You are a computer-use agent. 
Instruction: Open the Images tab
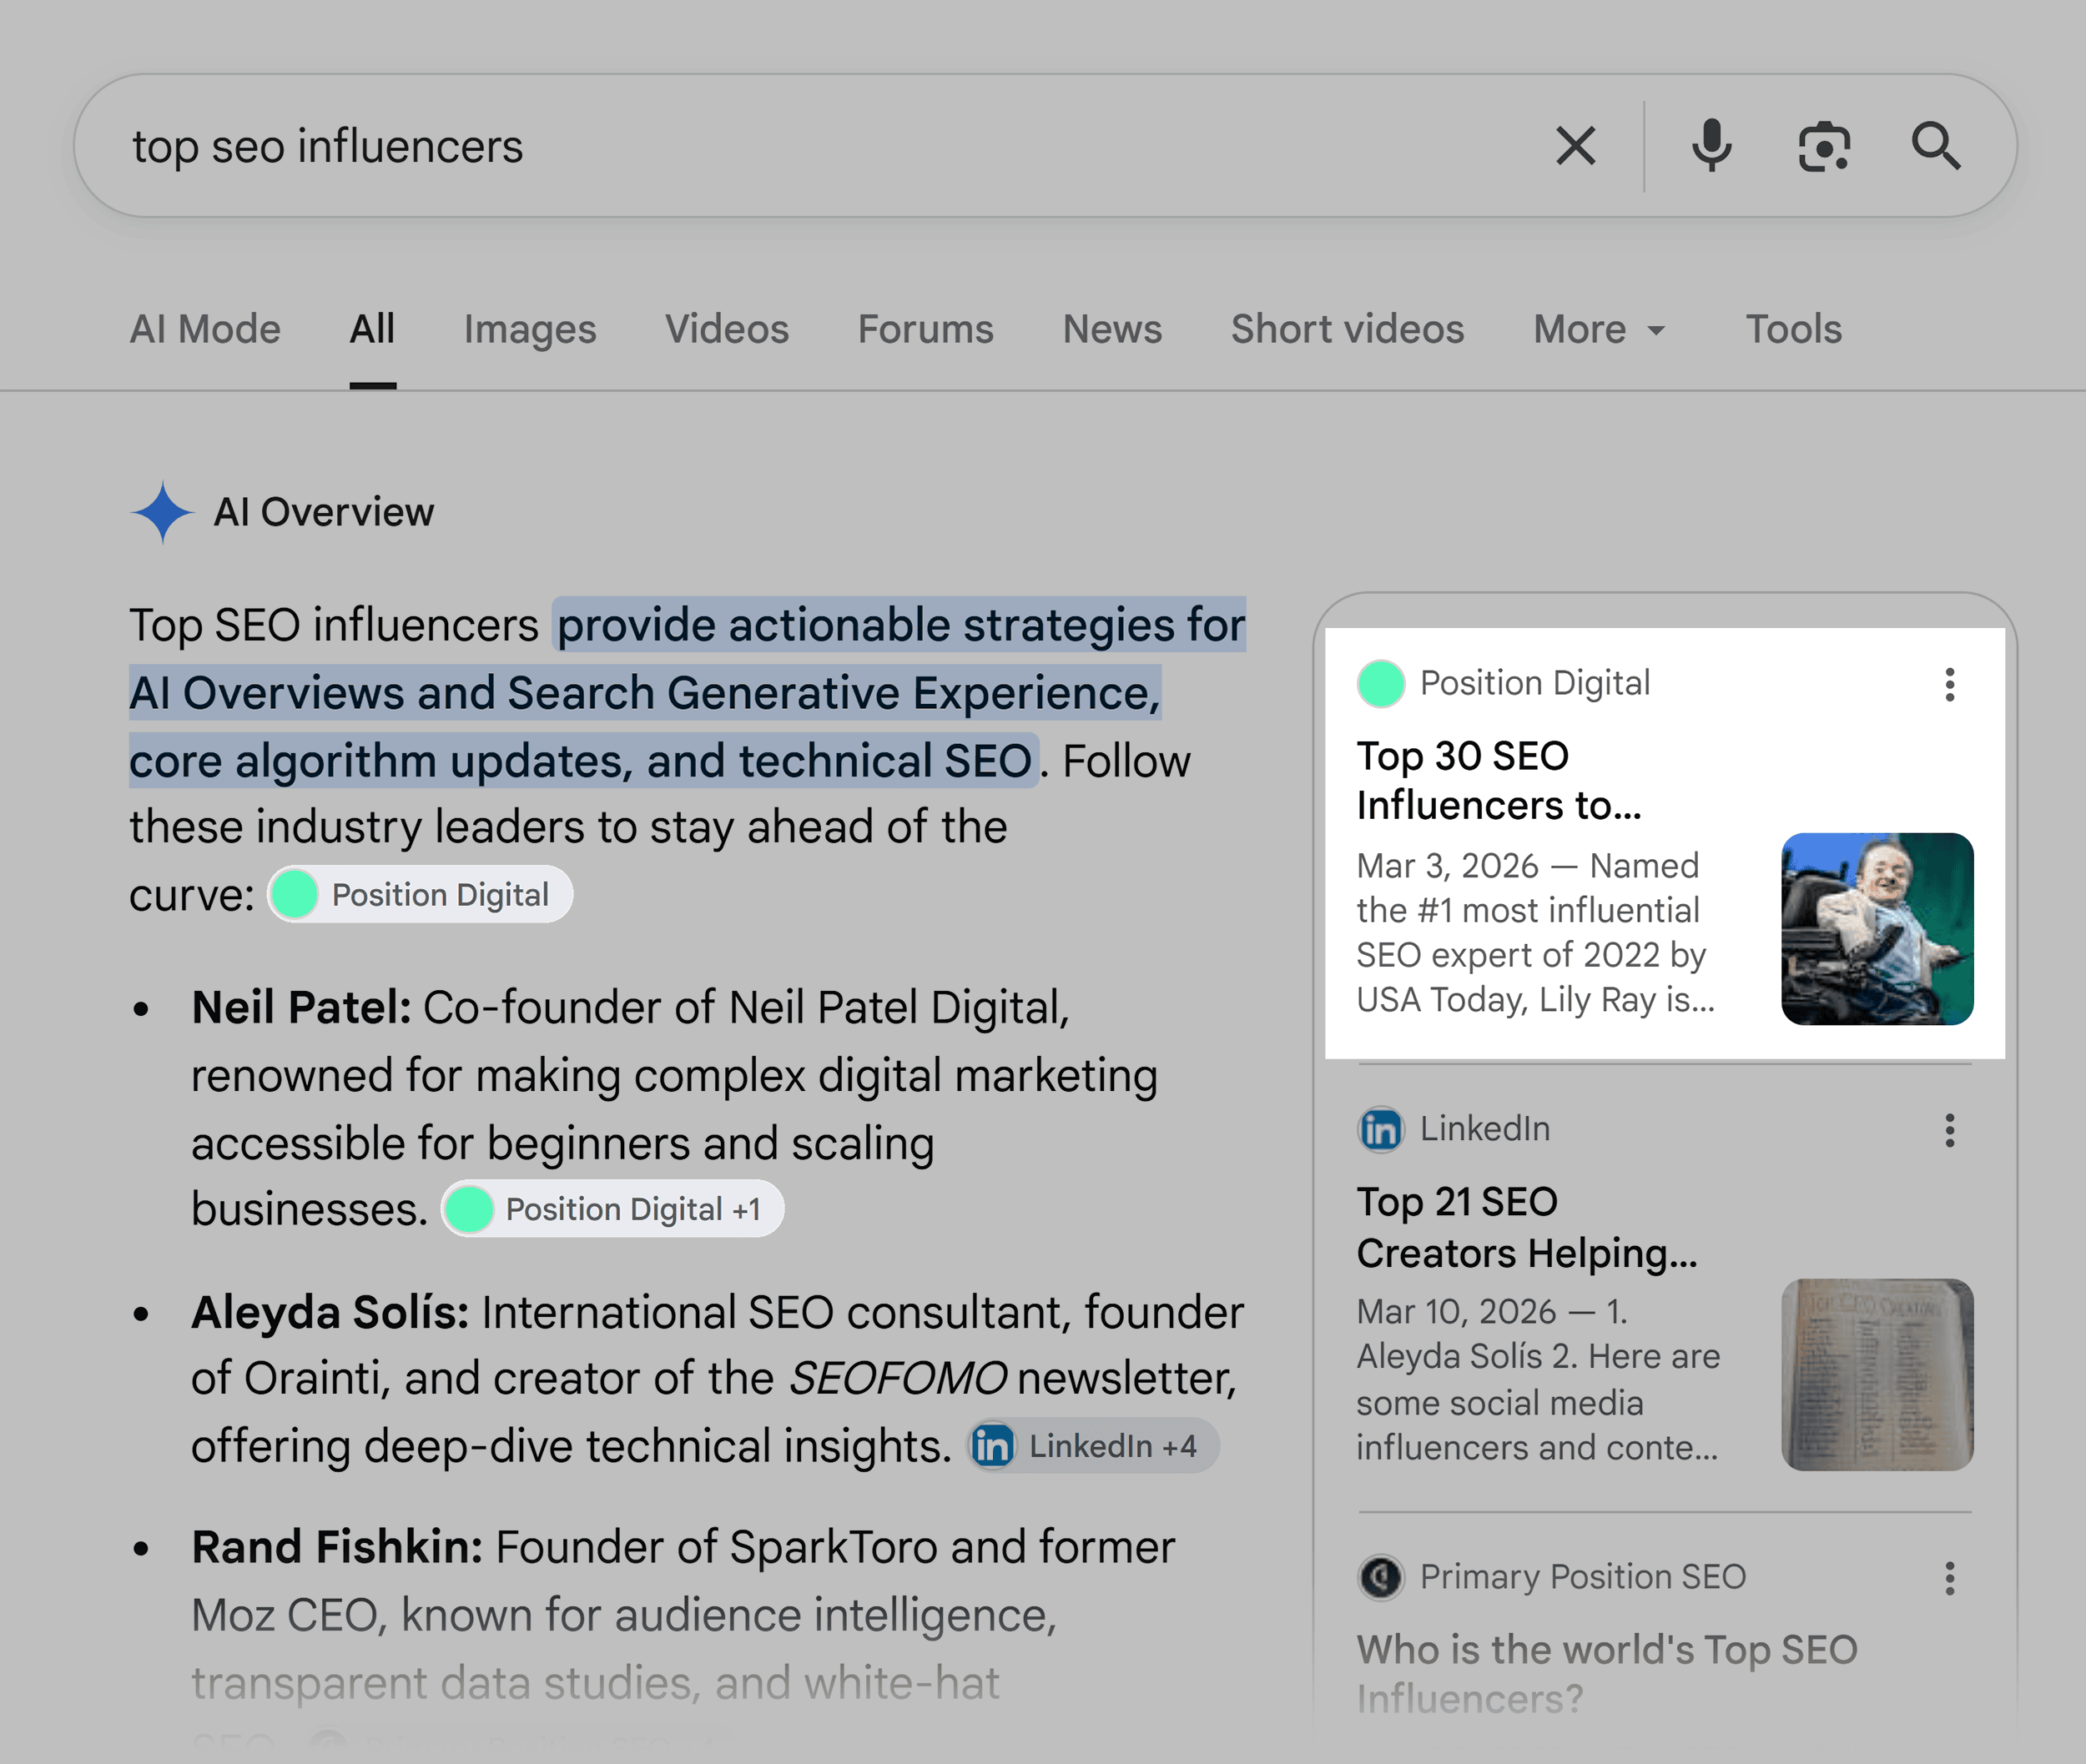[x=530, y=329]
